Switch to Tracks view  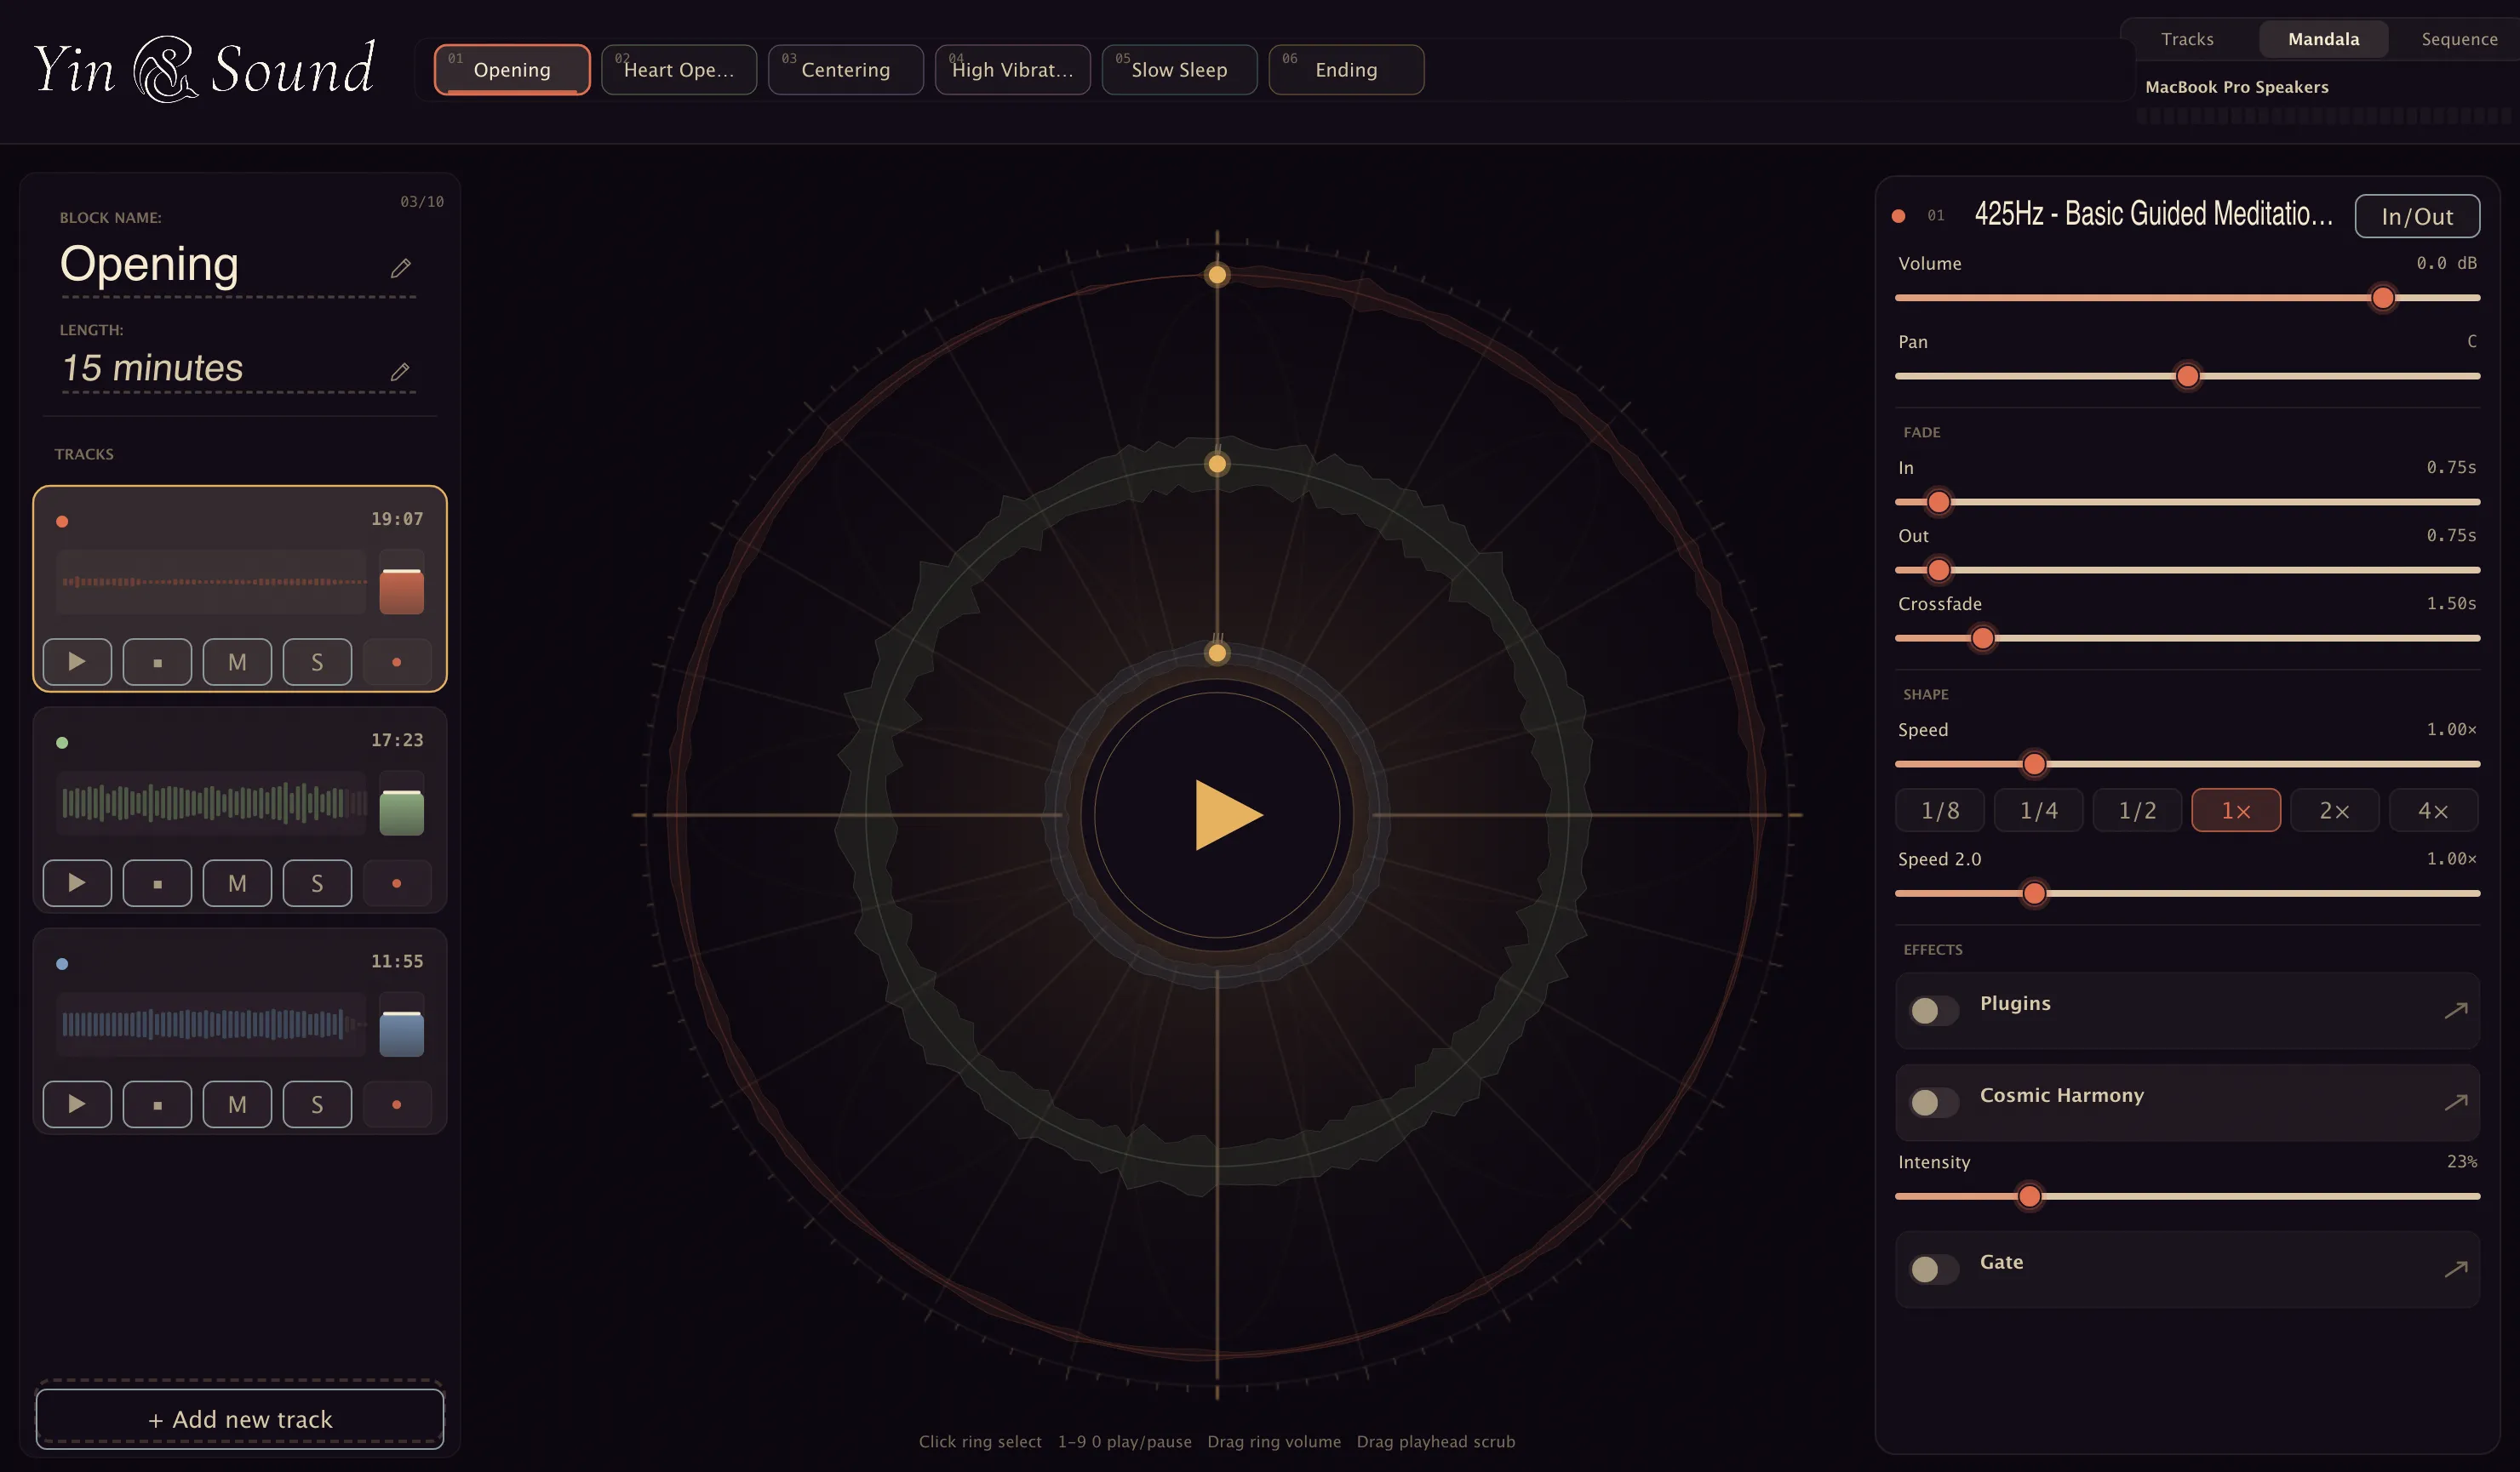[2187, 39]
